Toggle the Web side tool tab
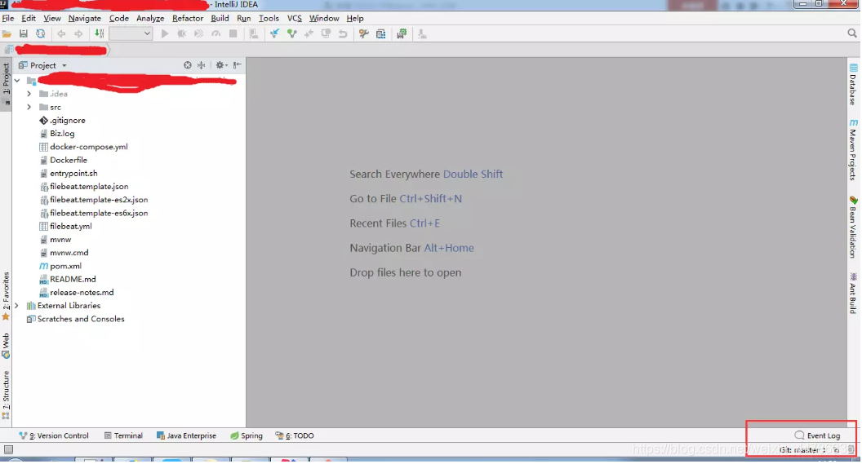Viewport: 862px width, 464px height. point(6,346)
